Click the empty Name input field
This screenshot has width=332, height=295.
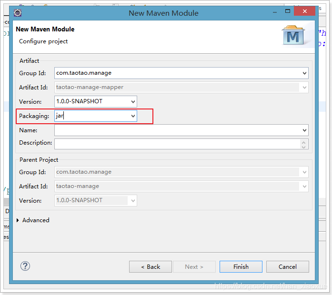(181, 130)
